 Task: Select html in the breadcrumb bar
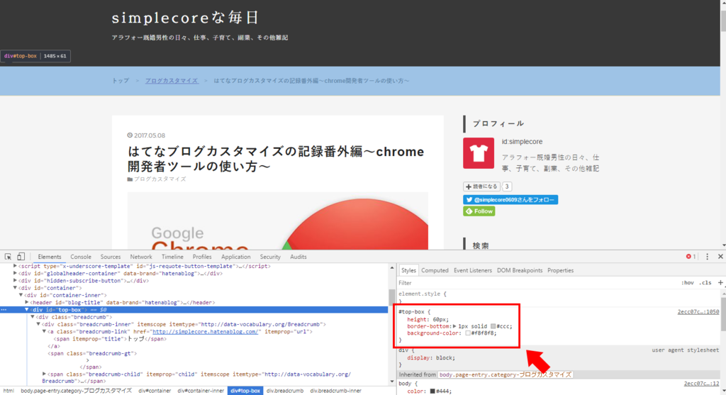(9, 391)
